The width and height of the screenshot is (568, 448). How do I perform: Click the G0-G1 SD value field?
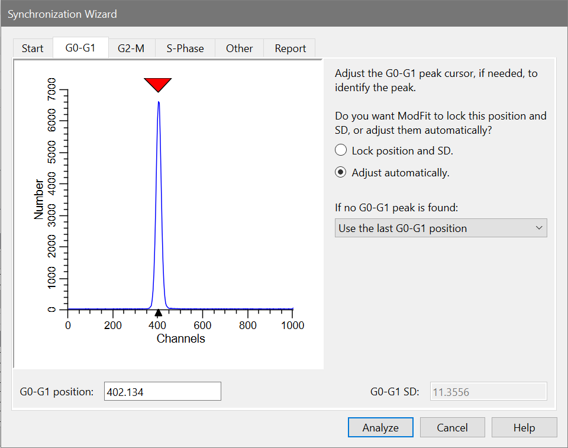click(488, 391)
